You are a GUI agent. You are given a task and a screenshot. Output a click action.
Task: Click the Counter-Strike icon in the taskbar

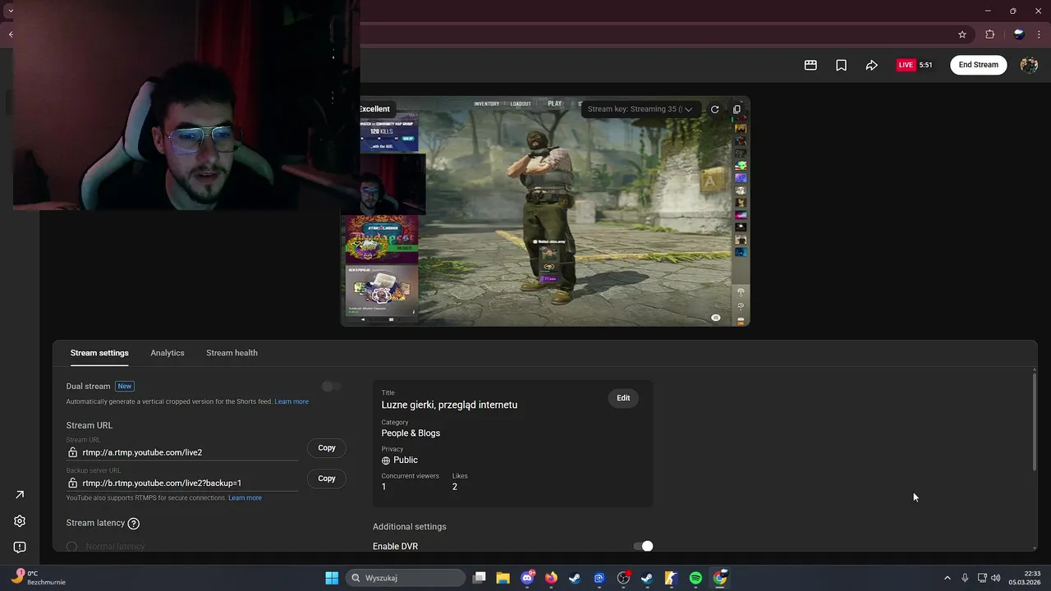click(x=671, y=578)
